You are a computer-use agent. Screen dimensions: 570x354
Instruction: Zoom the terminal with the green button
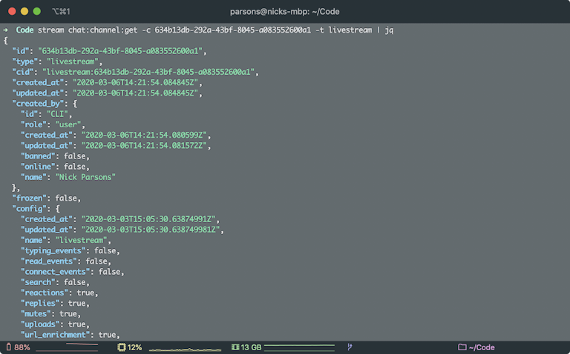pos(36,11)
